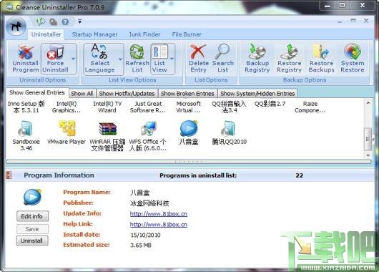Launch System Restore tool
The height and width of the screenshot is (272, 379).
click(x=353, y=59)
